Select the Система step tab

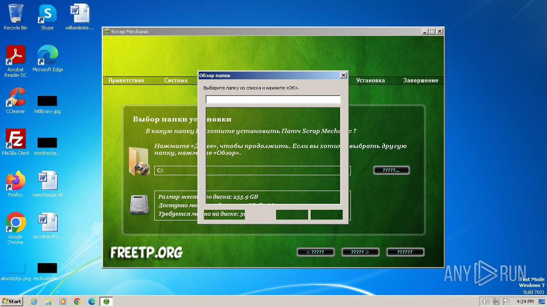pyautogui.click(x=176, y=80)
